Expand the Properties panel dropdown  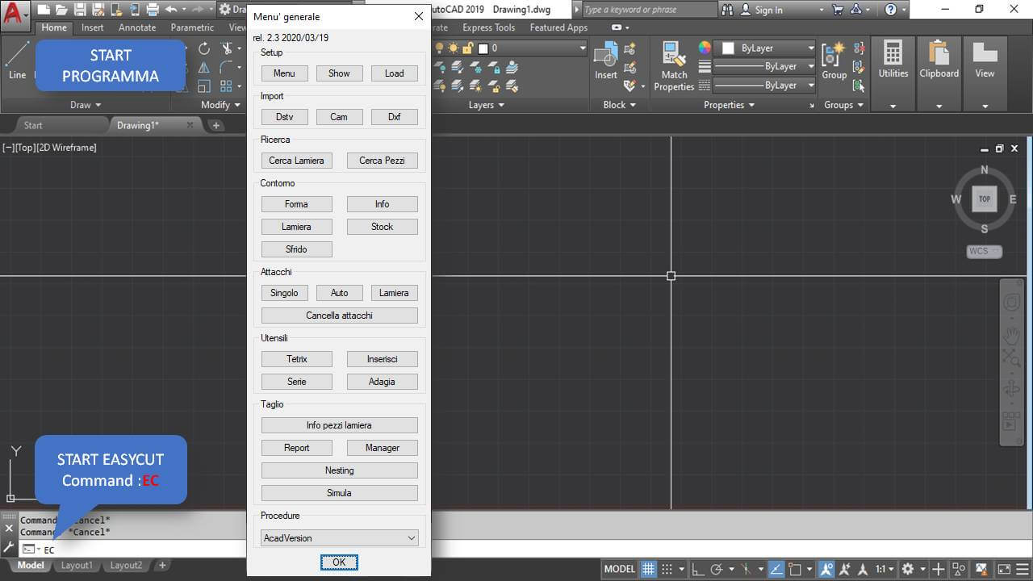coord(730,105)
